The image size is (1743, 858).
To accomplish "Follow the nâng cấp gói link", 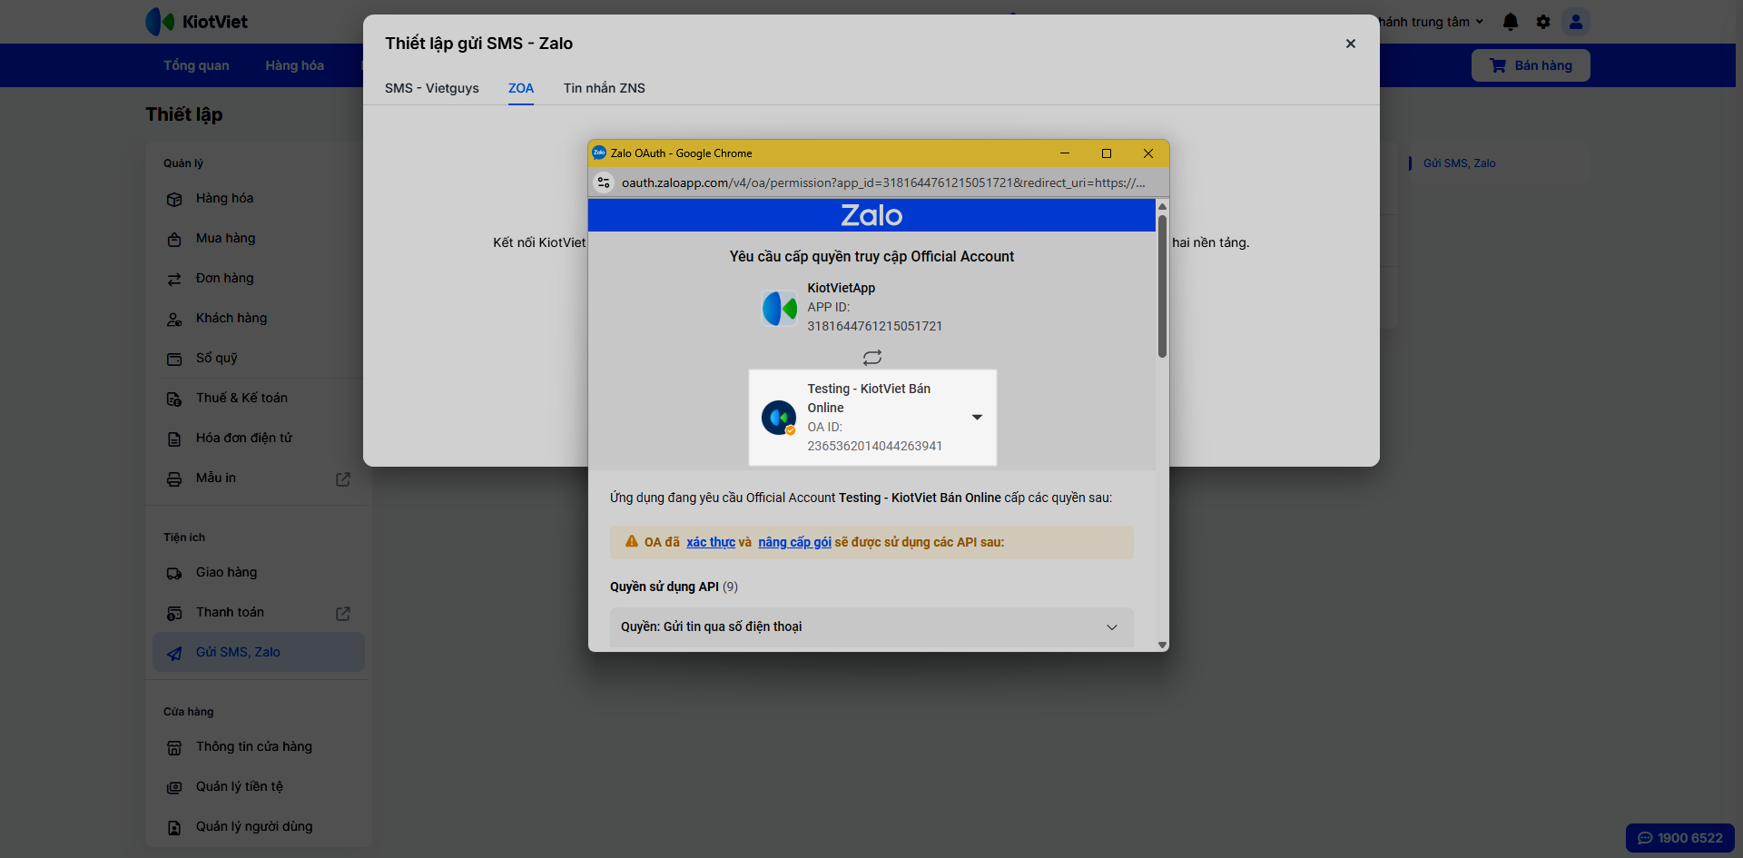I will (x=794, y=542).
